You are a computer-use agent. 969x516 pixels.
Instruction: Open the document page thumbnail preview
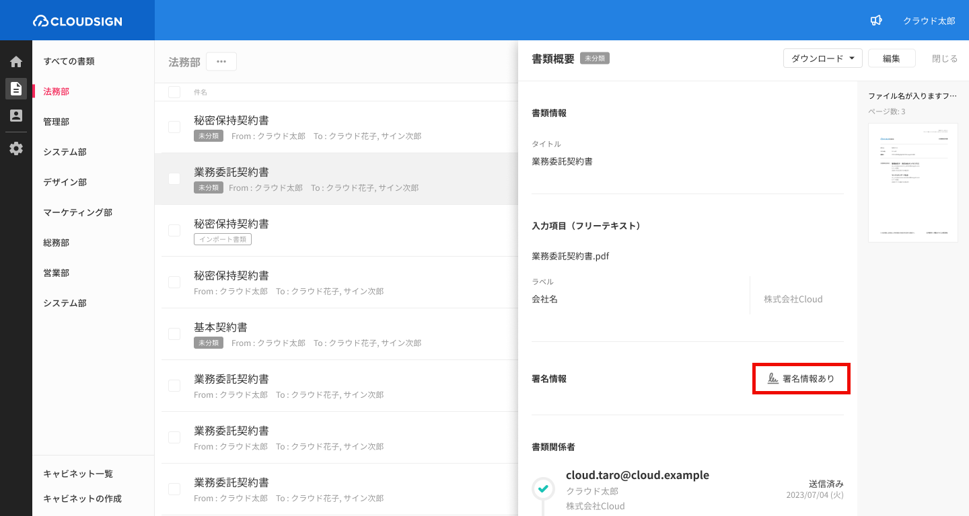pos(912,183)
